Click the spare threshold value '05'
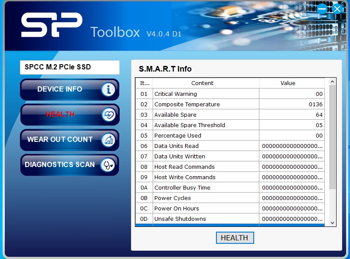 (x=319, y=125)
